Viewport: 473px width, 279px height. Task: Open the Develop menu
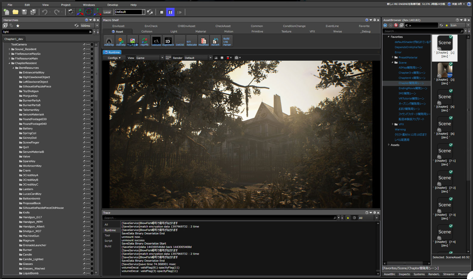point(112,5)
